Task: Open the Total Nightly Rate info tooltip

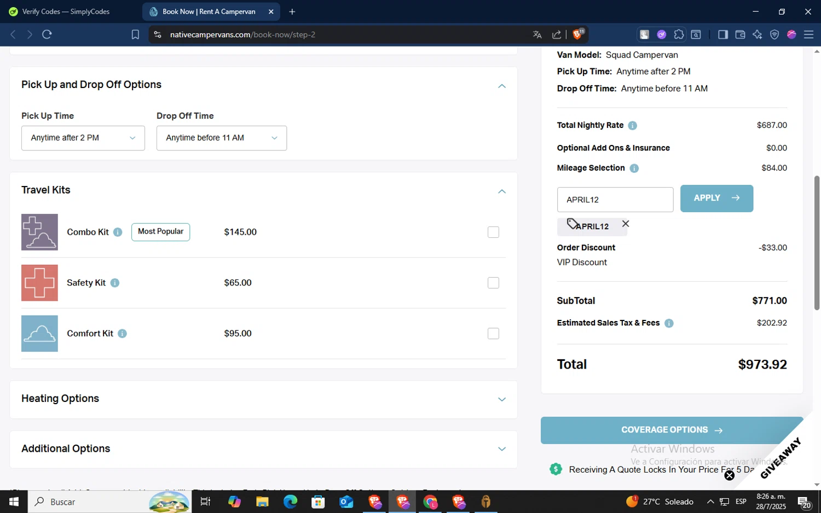Action: [x=633, y=125]
